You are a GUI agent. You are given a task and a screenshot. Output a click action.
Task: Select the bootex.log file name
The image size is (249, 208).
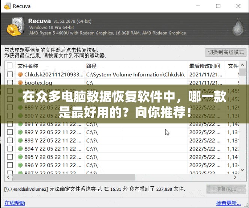38,83
